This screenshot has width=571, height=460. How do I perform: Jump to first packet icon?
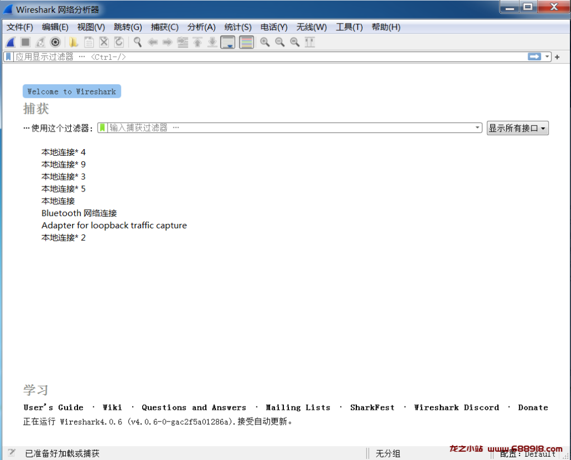(197, 42)
